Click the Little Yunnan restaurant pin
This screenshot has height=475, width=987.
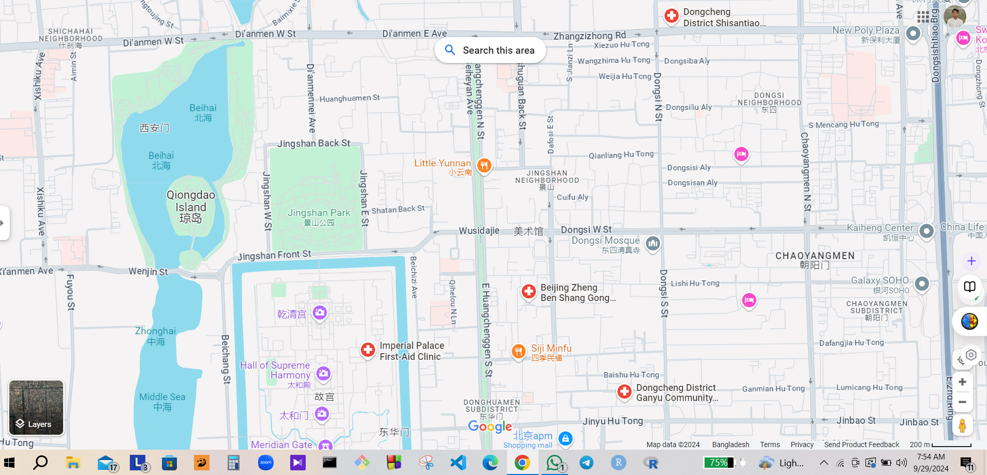(x=484, y=165)
